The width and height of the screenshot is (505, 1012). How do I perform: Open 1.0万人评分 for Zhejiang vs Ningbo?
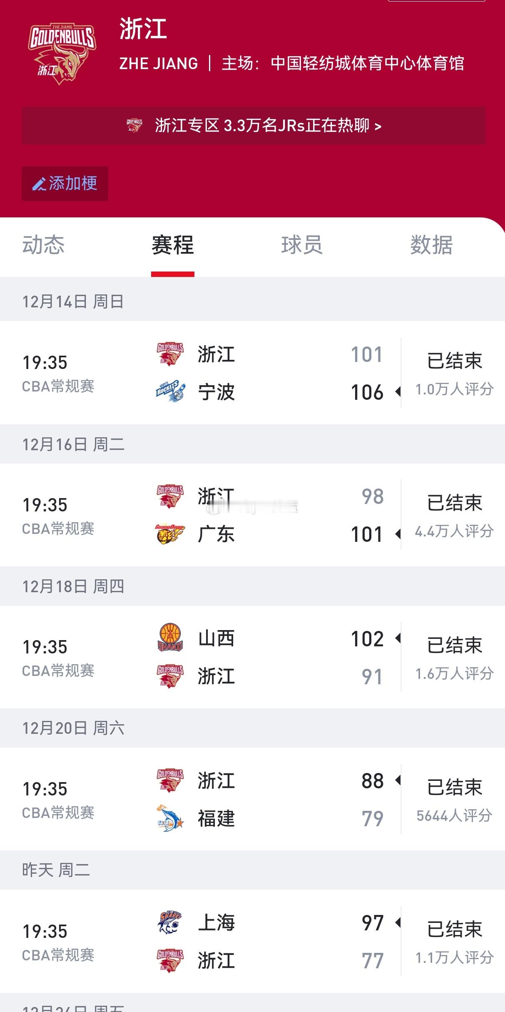click(454, 389)
